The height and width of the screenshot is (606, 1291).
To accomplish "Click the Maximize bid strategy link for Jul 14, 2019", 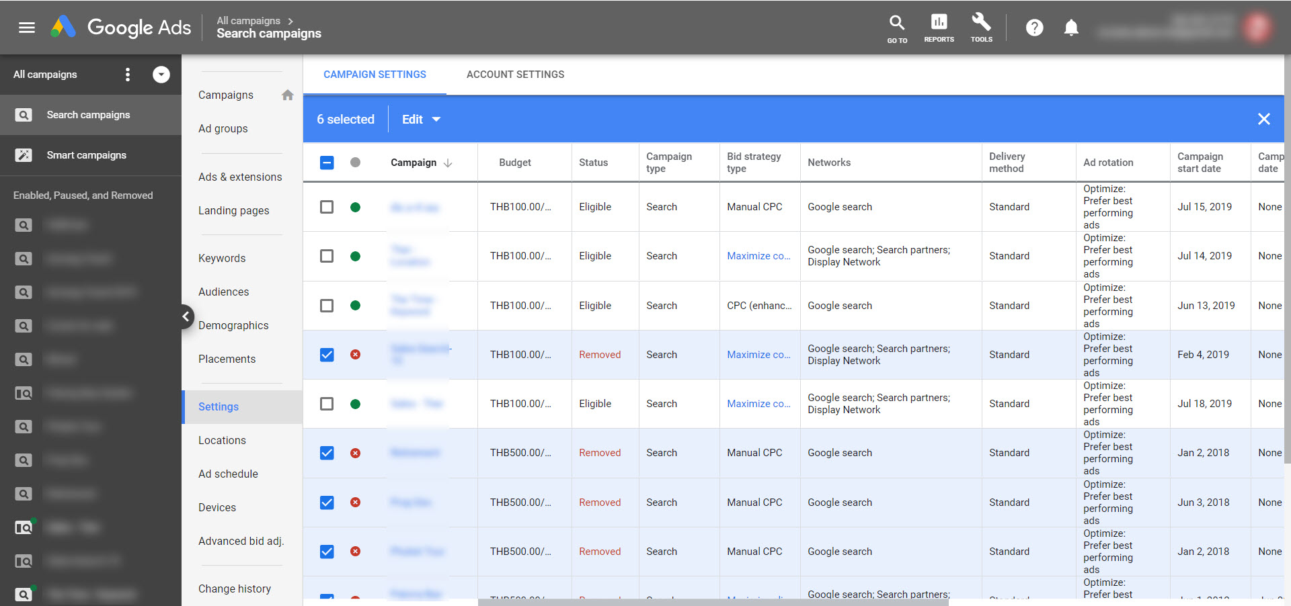I will [758, 256].
